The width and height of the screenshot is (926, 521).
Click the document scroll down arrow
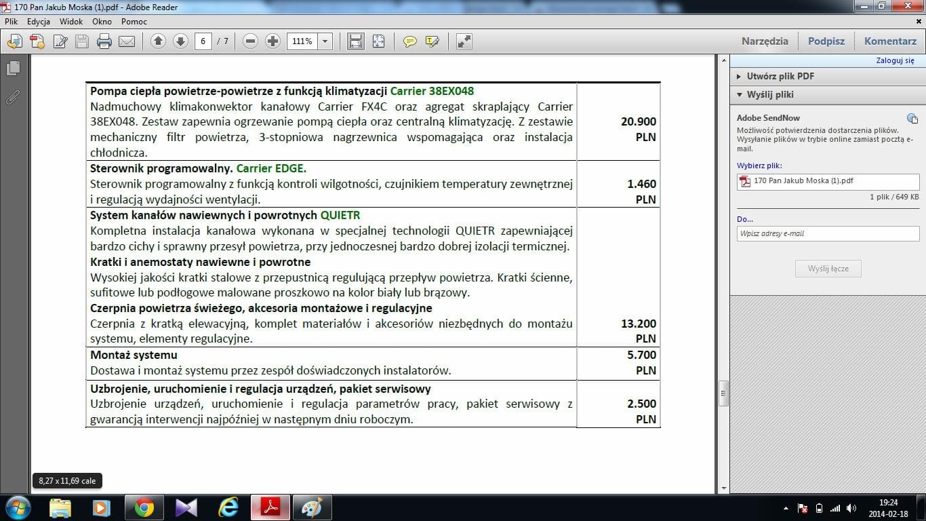coord(723,488)
